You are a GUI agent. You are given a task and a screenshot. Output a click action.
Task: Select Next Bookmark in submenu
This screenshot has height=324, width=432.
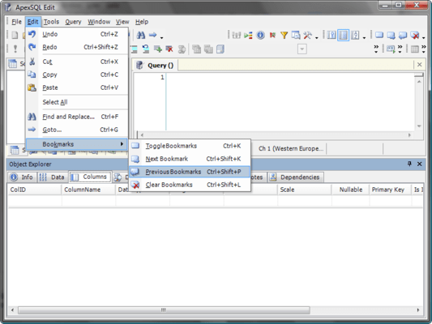pyautogui.click(x=190, y=159)
